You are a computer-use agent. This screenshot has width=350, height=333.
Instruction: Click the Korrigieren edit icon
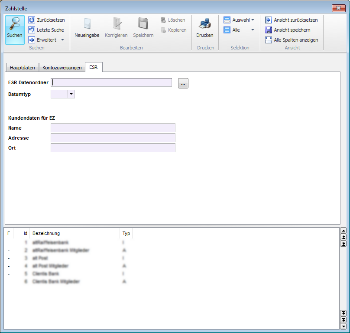(x=117, y=23)
